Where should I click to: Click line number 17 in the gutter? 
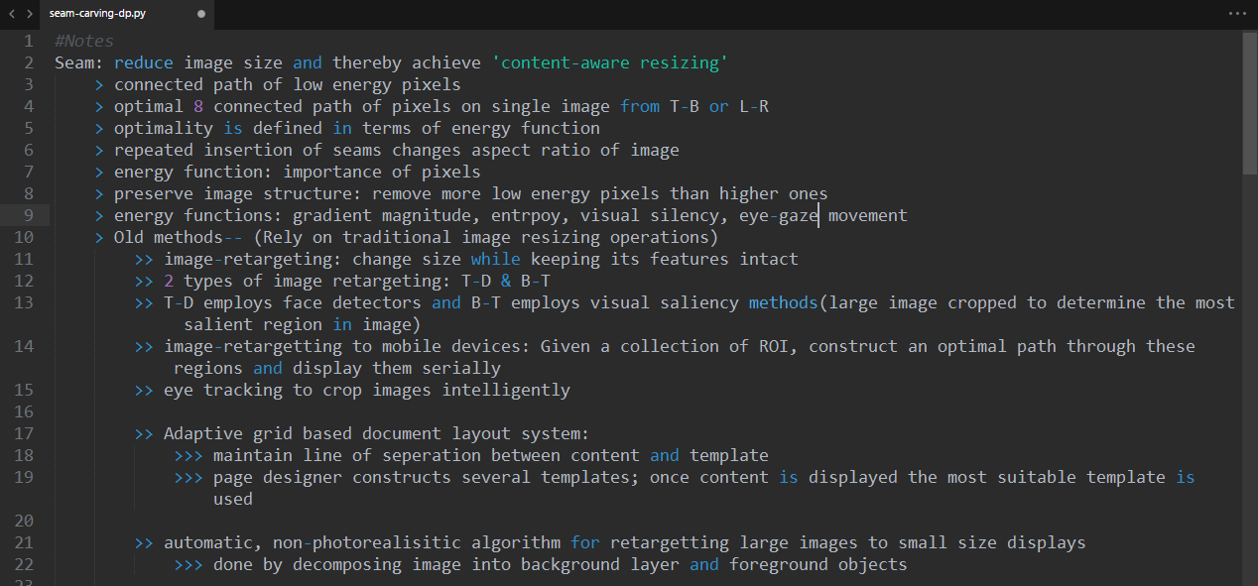tap(24, 433)
